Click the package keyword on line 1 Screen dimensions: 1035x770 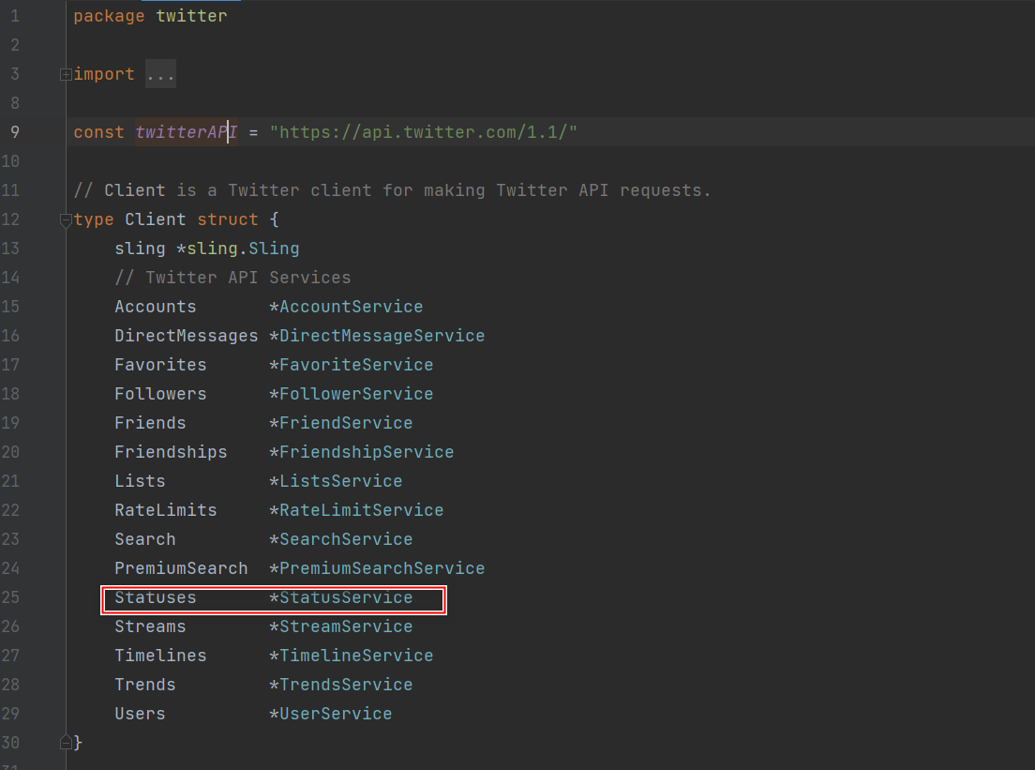109,16
